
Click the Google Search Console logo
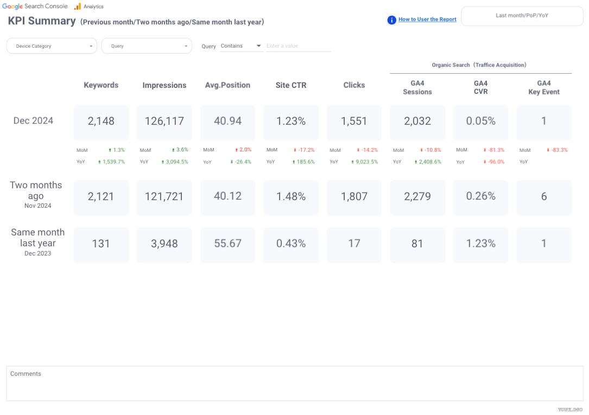tap(35, 7)
